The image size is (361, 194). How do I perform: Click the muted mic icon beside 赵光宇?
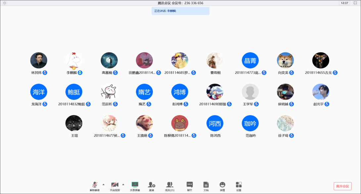tap(327, 104)
